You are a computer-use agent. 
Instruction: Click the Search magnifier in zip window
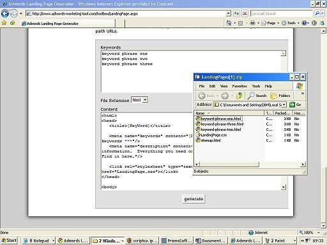(257, 96)
